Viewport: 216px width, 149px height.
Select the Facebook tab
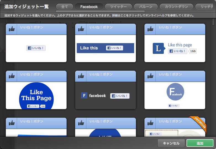(x=89, y=7)
